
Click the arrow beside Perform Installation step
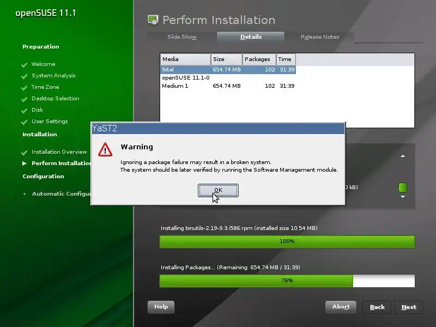point(25,163)
